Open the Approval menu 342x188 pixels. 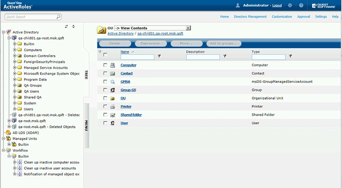point(304,17)
